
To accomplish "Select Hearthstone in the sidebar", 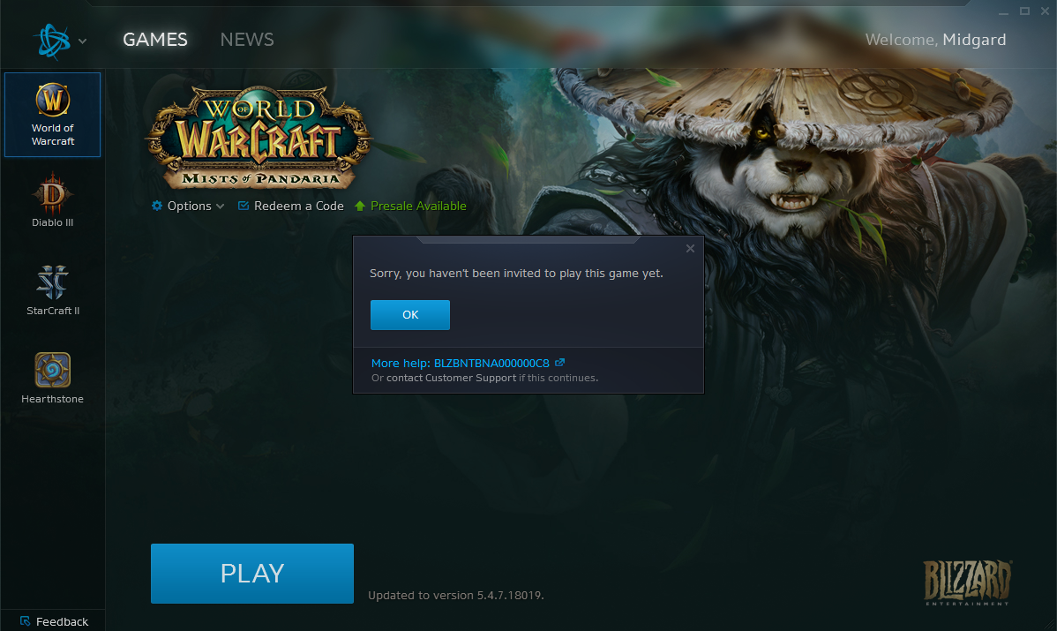I will 53,379.
